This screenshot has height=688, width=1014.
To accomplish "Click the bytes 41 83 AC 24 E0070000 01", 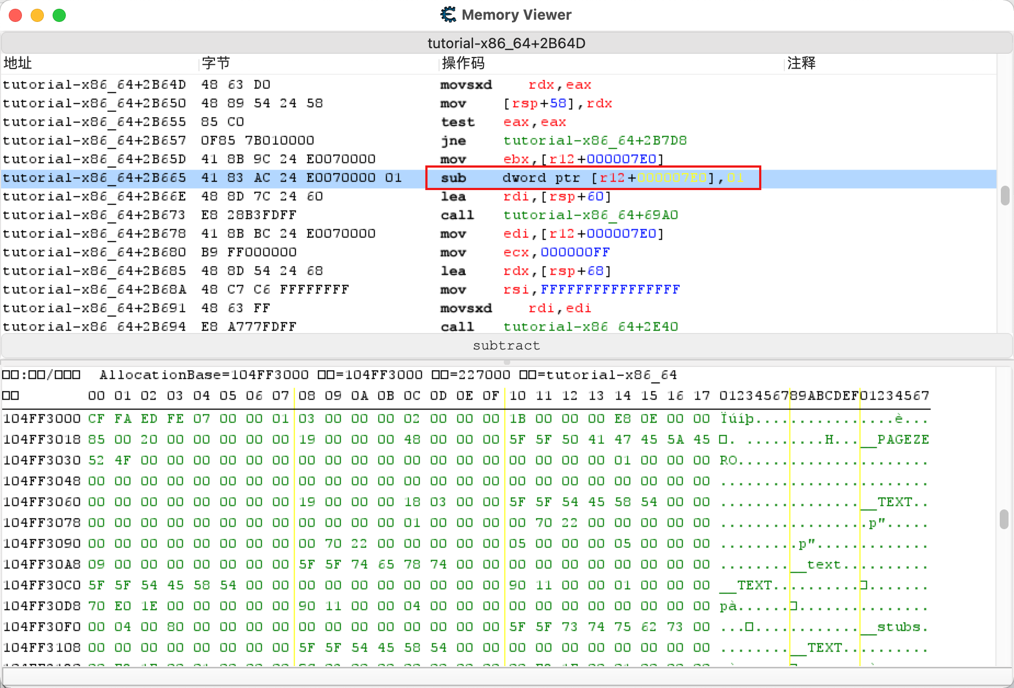I will click(x=301, y=178).
